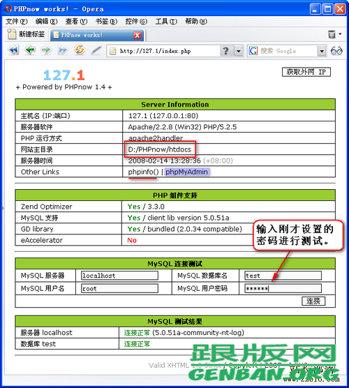The width and height of the screenshot is (349, 388).
Task: Open the closed tabs trash icon
Action: click(332, 34)
